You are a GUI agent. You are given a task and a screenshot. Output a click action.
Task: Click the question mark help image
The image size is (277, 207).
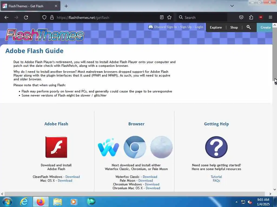216,147
